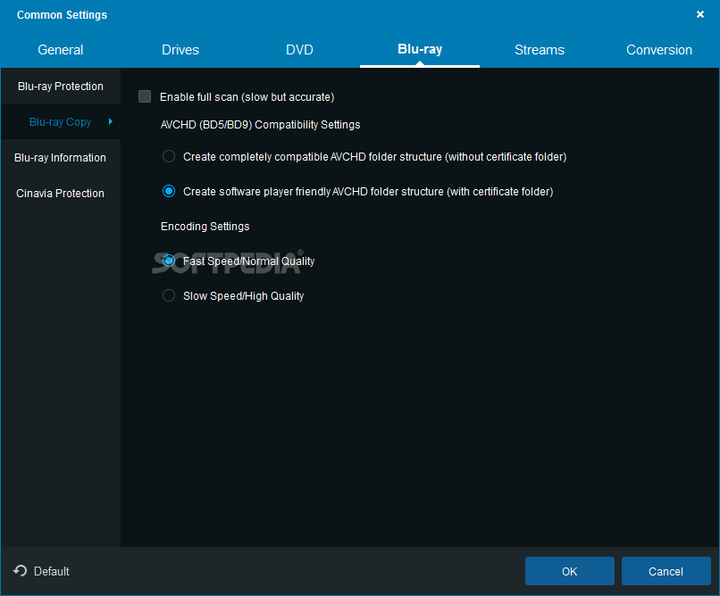The image size is (720, 596).
Task: Open Blu-ray Protection section
Action: click(x=61, y=87)
